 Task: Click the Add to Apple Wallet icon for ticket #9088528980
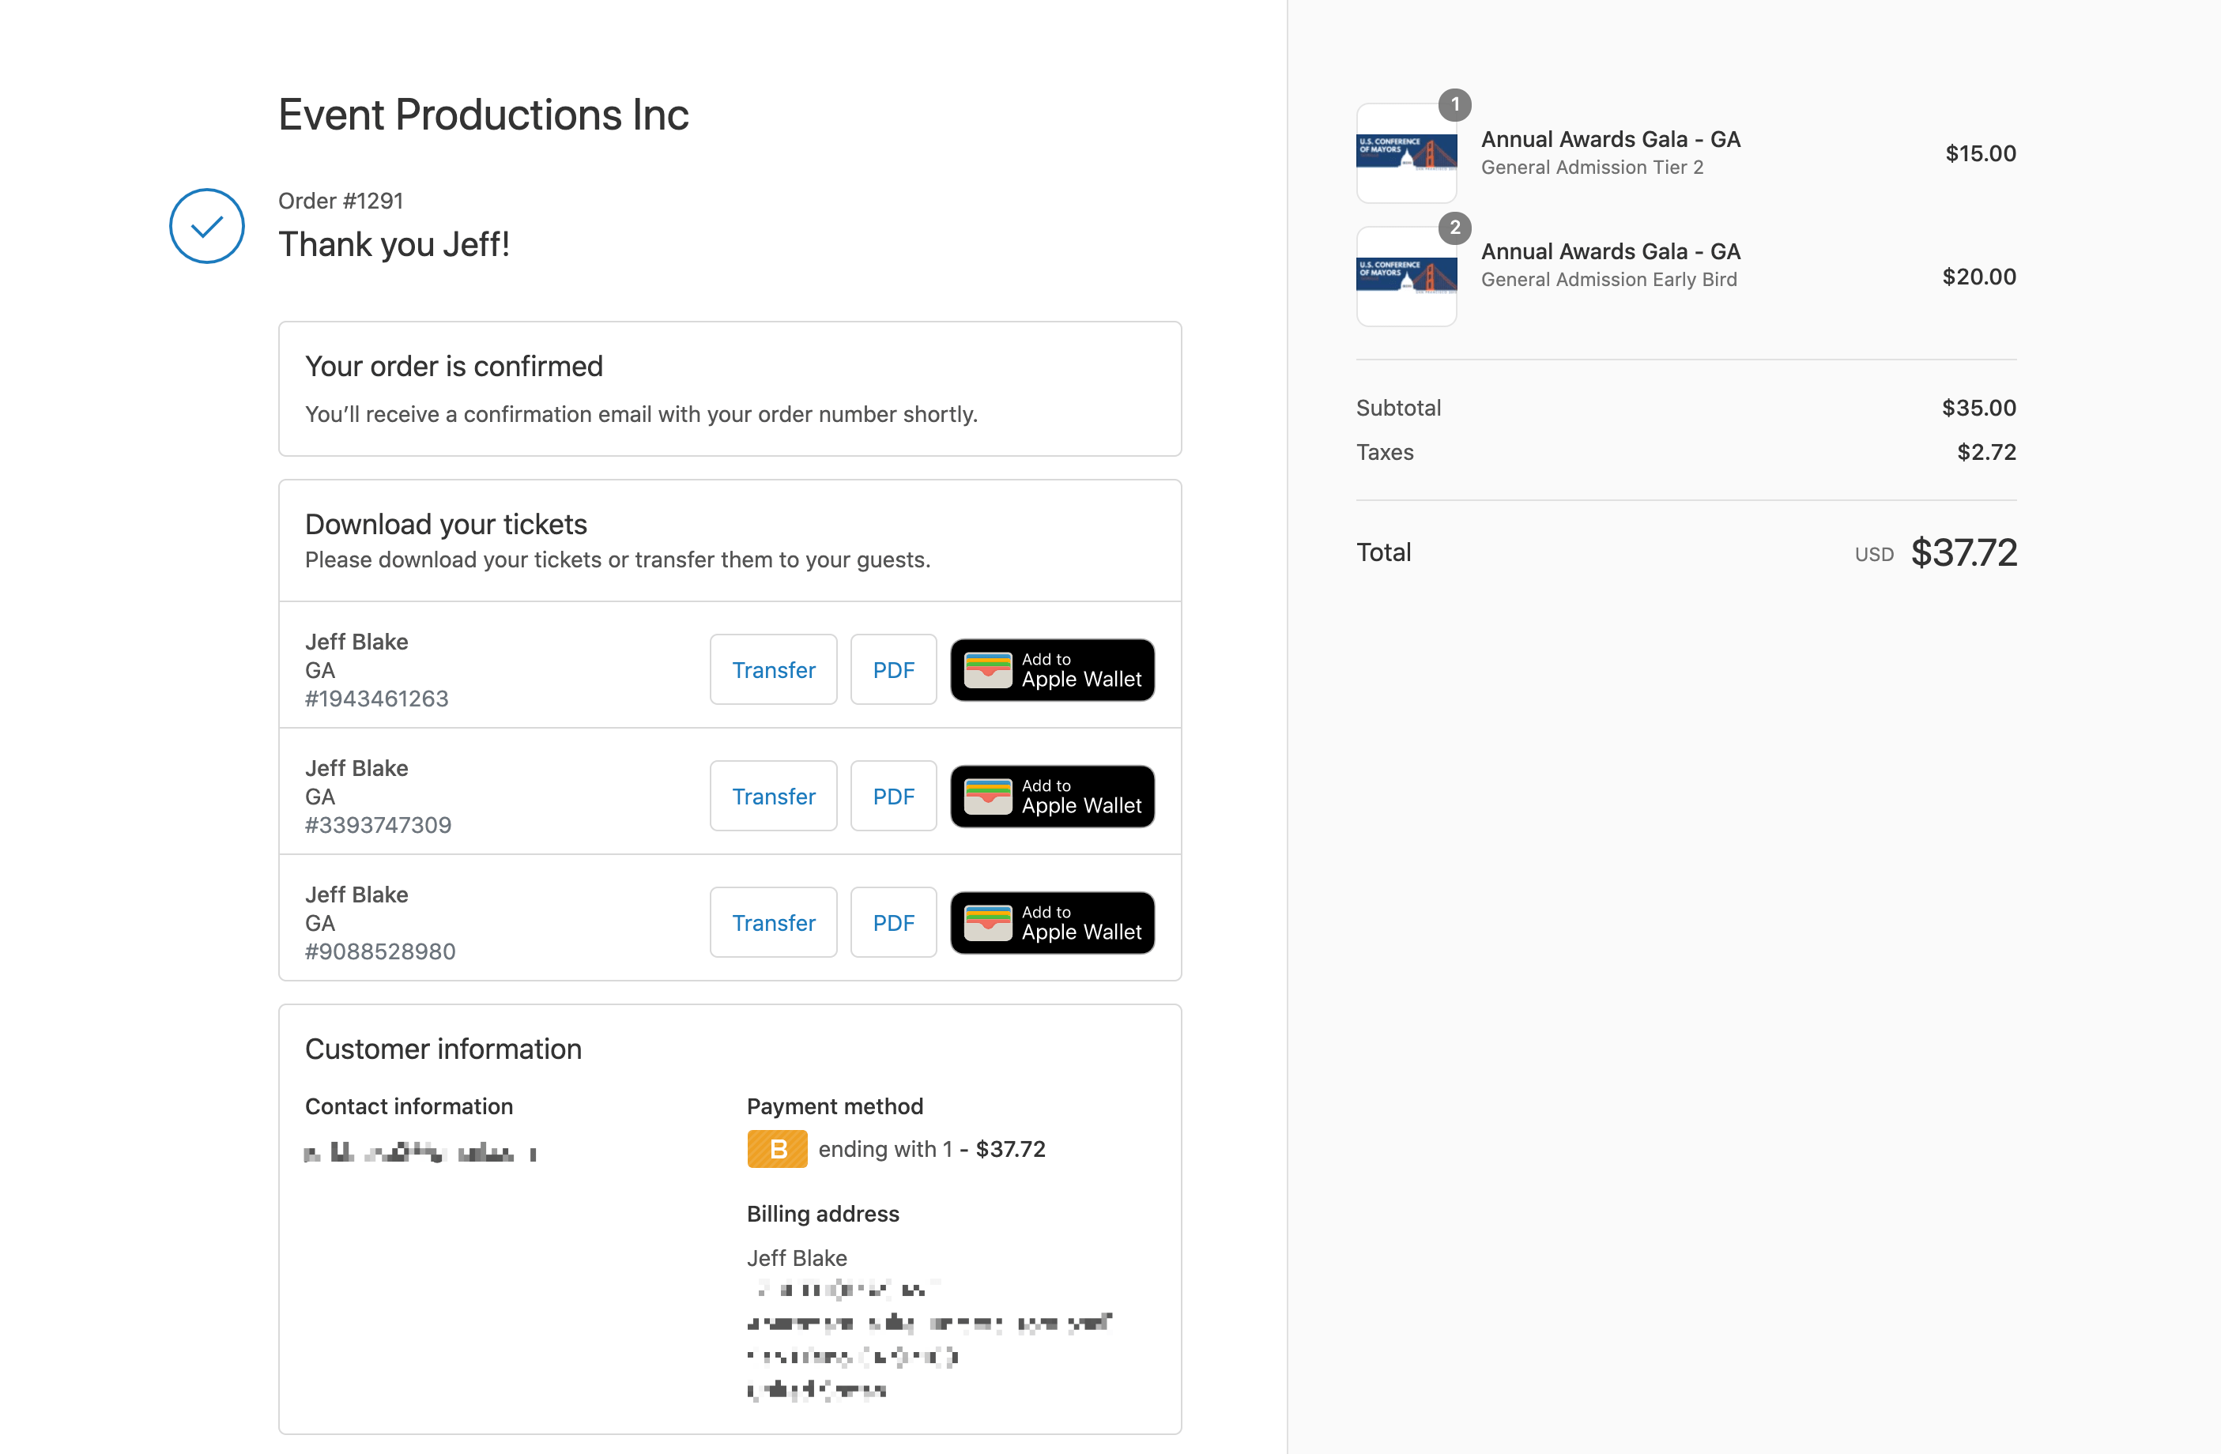[x=1053, y=921]
